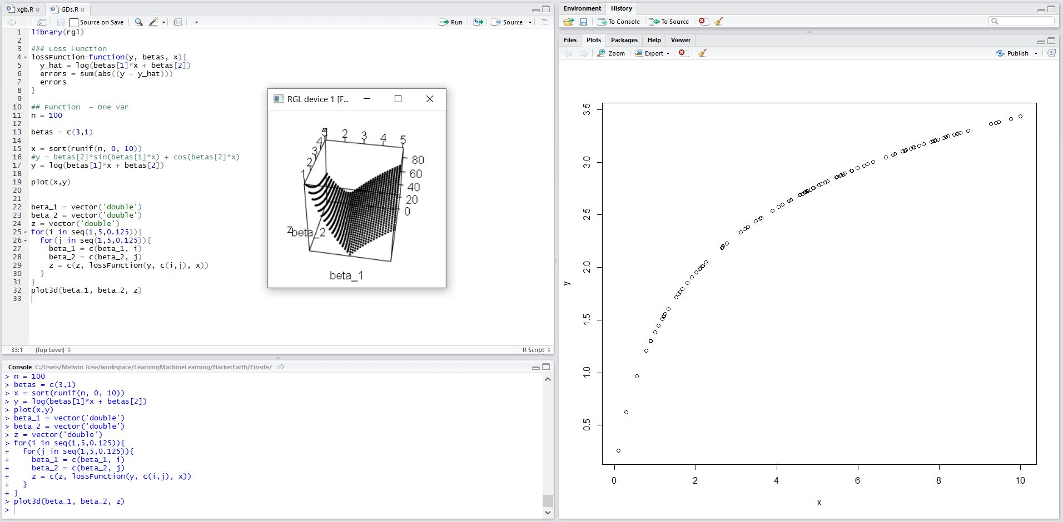Save history to a file

point(583,22)
